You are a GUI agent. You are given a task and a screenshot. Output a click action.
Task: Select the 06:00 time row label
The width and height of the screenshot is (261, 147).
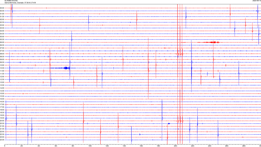click(2, 42)
